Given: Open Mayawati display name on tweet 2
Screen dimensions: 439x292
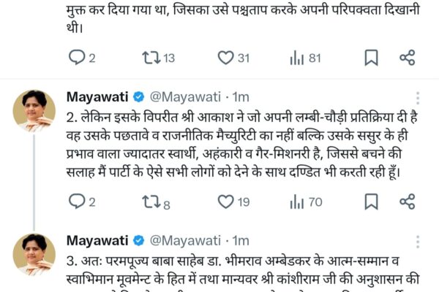Looking at the screenshot, I should coord(97,97).
